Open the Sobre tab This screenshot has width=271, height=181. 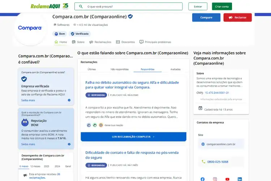(78, 42)
